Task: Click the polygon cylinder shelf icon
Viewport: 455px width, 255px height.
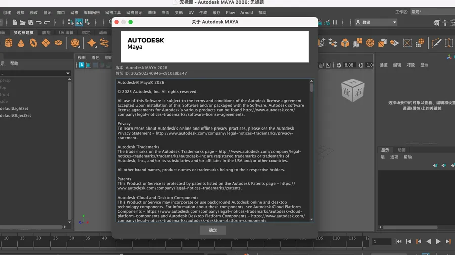Action: 9,43
